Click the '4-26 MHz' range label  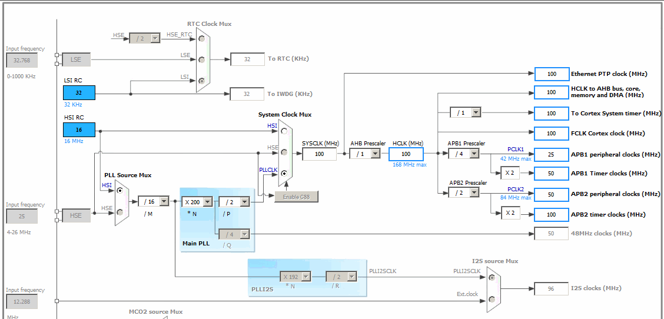pos(19,232)
